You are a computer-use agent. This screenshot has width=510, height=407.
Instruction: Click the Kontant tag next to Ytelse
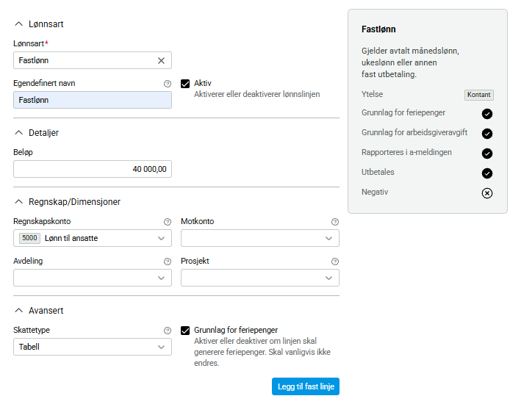479,95
